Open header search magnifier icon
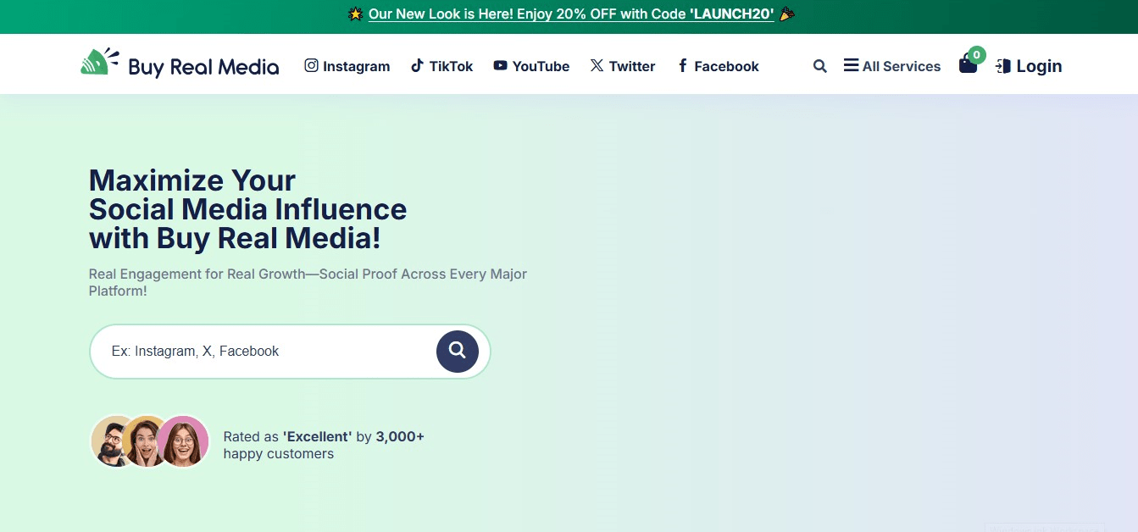This screenshot has height=532, width=1138. click(x=819, y=66)
